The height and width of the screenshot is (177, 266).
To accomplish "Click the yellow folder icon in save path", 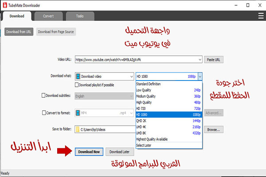I will click(x=78, y=129).
